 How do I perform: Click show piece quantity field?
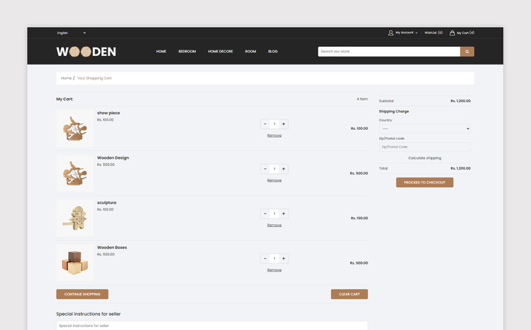(x=274, y=124)
